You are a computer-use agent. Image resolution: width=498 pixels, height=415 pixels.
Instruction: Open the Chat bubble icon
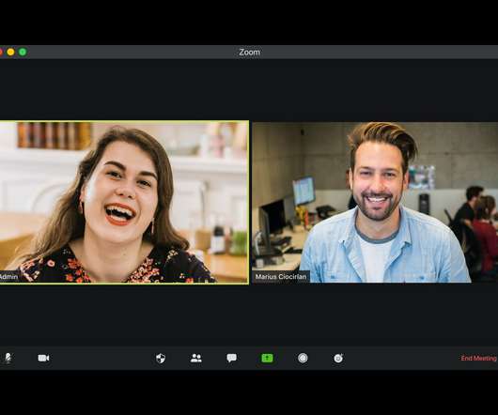click(x=231, y=359)
